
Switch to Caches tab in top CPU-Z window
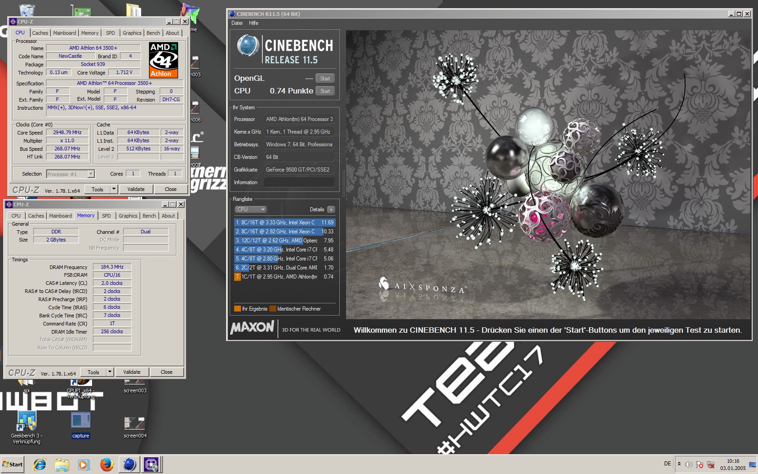click(40, 33)
